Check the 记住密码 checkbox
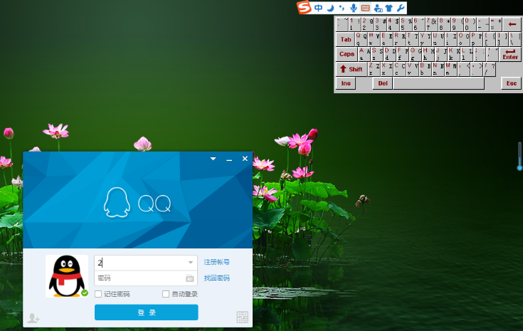 [98, 294]
